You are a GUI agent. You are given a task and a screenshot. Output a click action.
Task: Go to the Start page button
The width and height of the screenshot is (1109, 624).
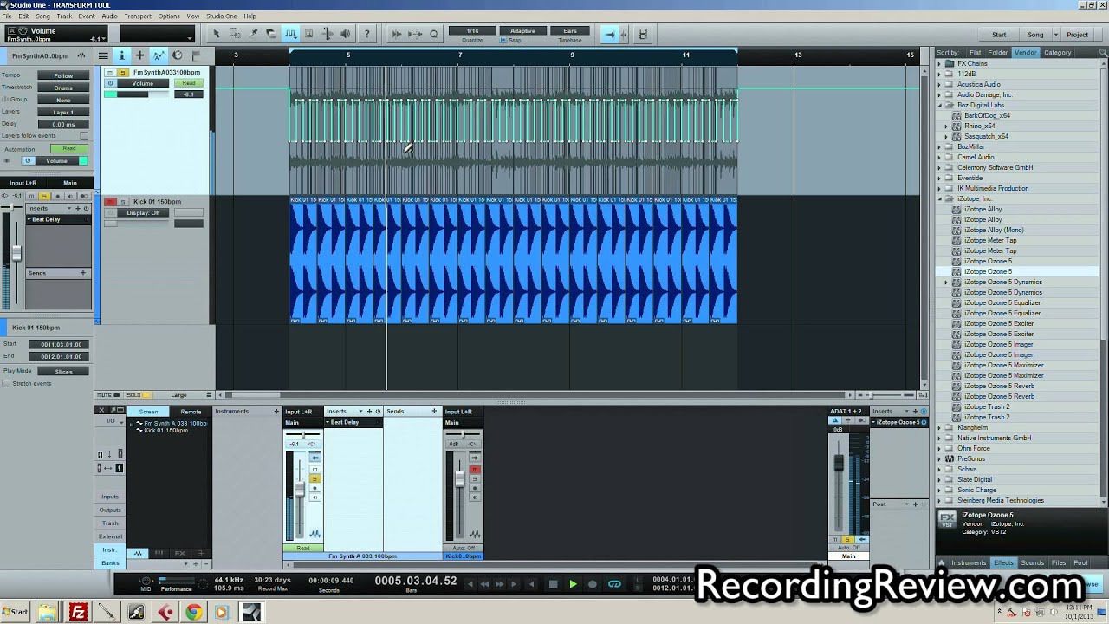click(999, 35)
